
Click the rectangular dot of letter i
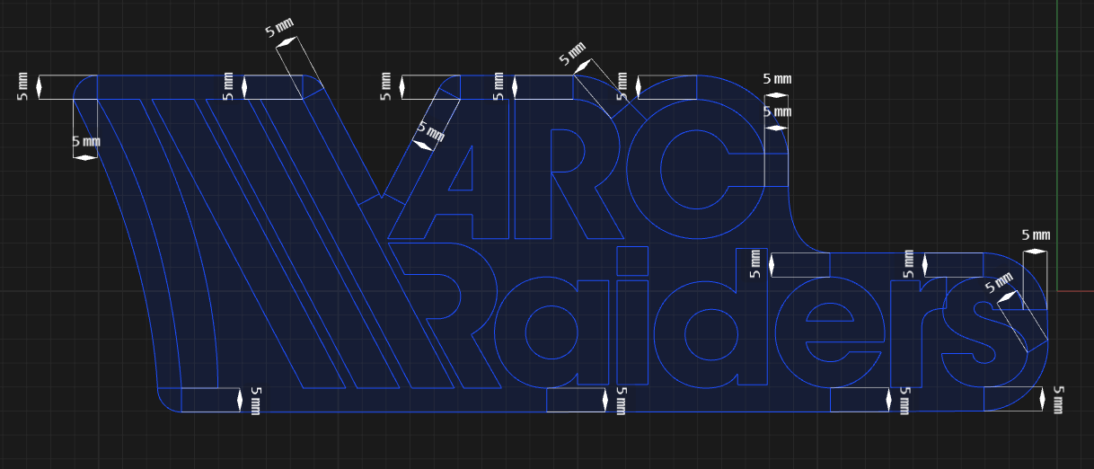[x=632, y=261]
